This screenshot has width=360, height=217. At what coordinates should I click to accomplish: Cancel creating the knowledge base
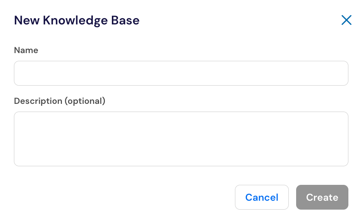pyautogui.click(x=262, y=197)
